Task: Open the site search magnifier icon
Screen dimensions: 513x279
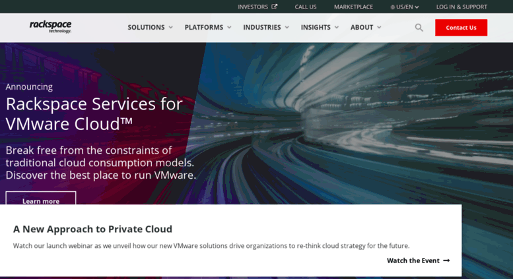Action: pyautogui.click(x=419, y=28)
